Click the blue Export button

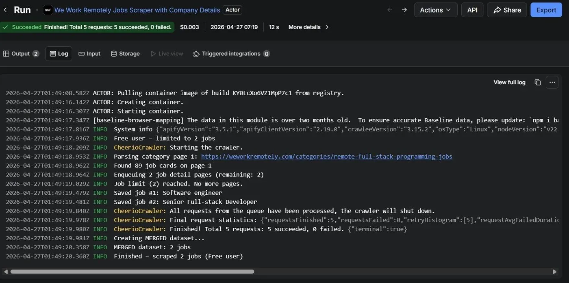click(x=546, y=10)
